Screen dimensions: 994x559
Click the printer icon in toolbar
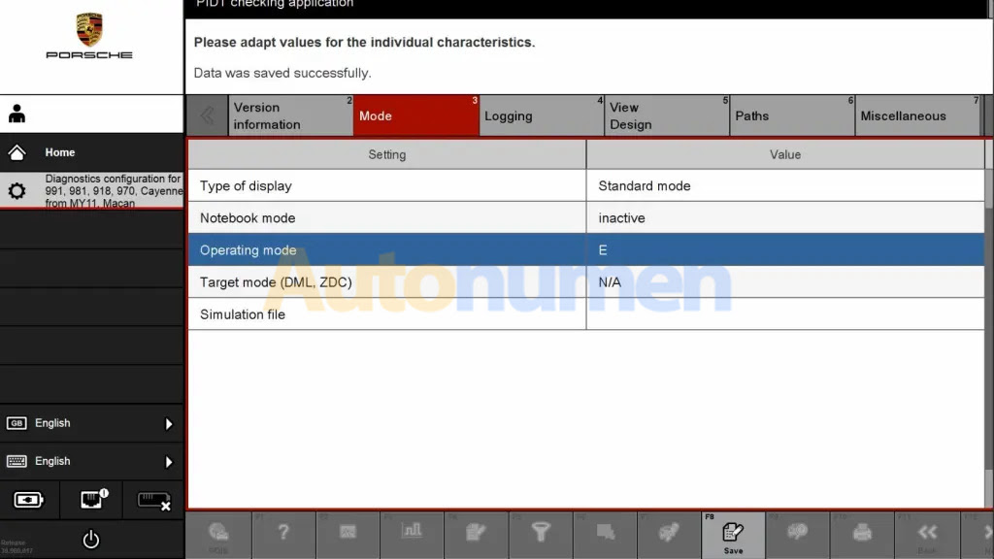coord(862,532)
